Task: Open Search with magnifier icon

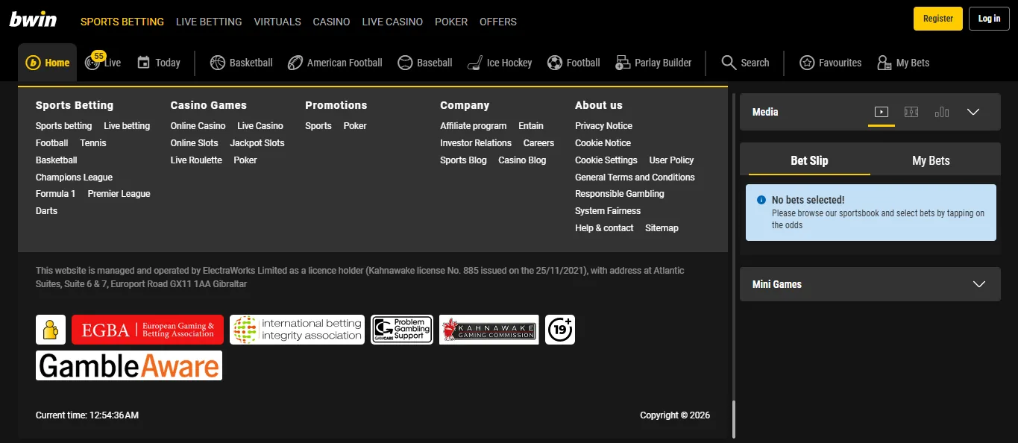Action: pos(745,63)
